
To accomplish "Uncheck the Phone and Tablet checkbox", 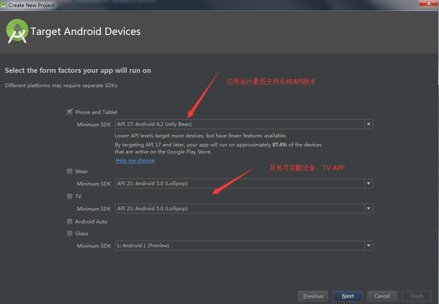I will point(70,112).
